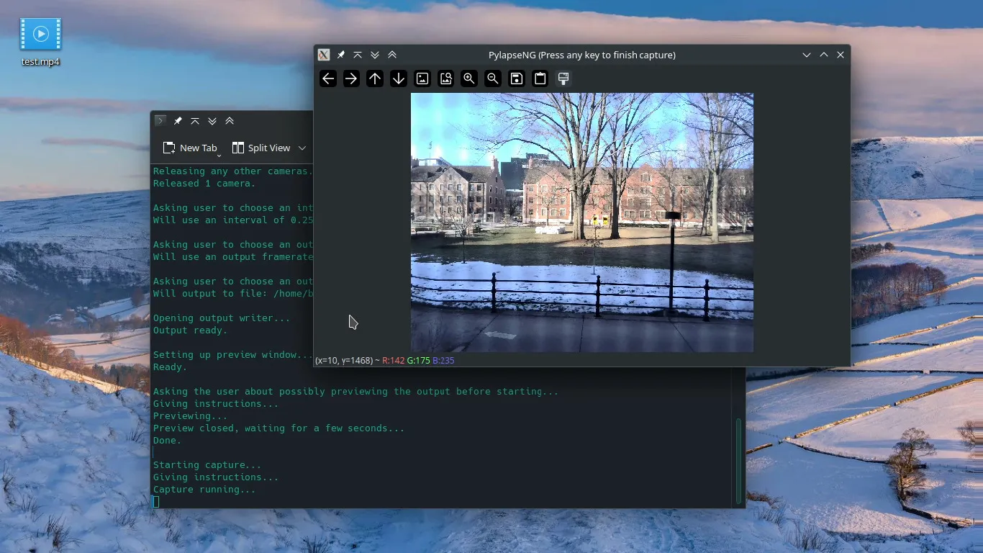Open the terminal window's titlebar menu icon
The height and width of the screenshot is (553, 983).
tap(160, 121)
